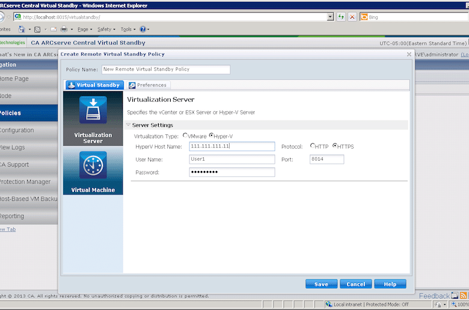Viewport: 469px width, 310px height.
Task: Expand the Help icon dropdown arrow
Action: point(148,29)
